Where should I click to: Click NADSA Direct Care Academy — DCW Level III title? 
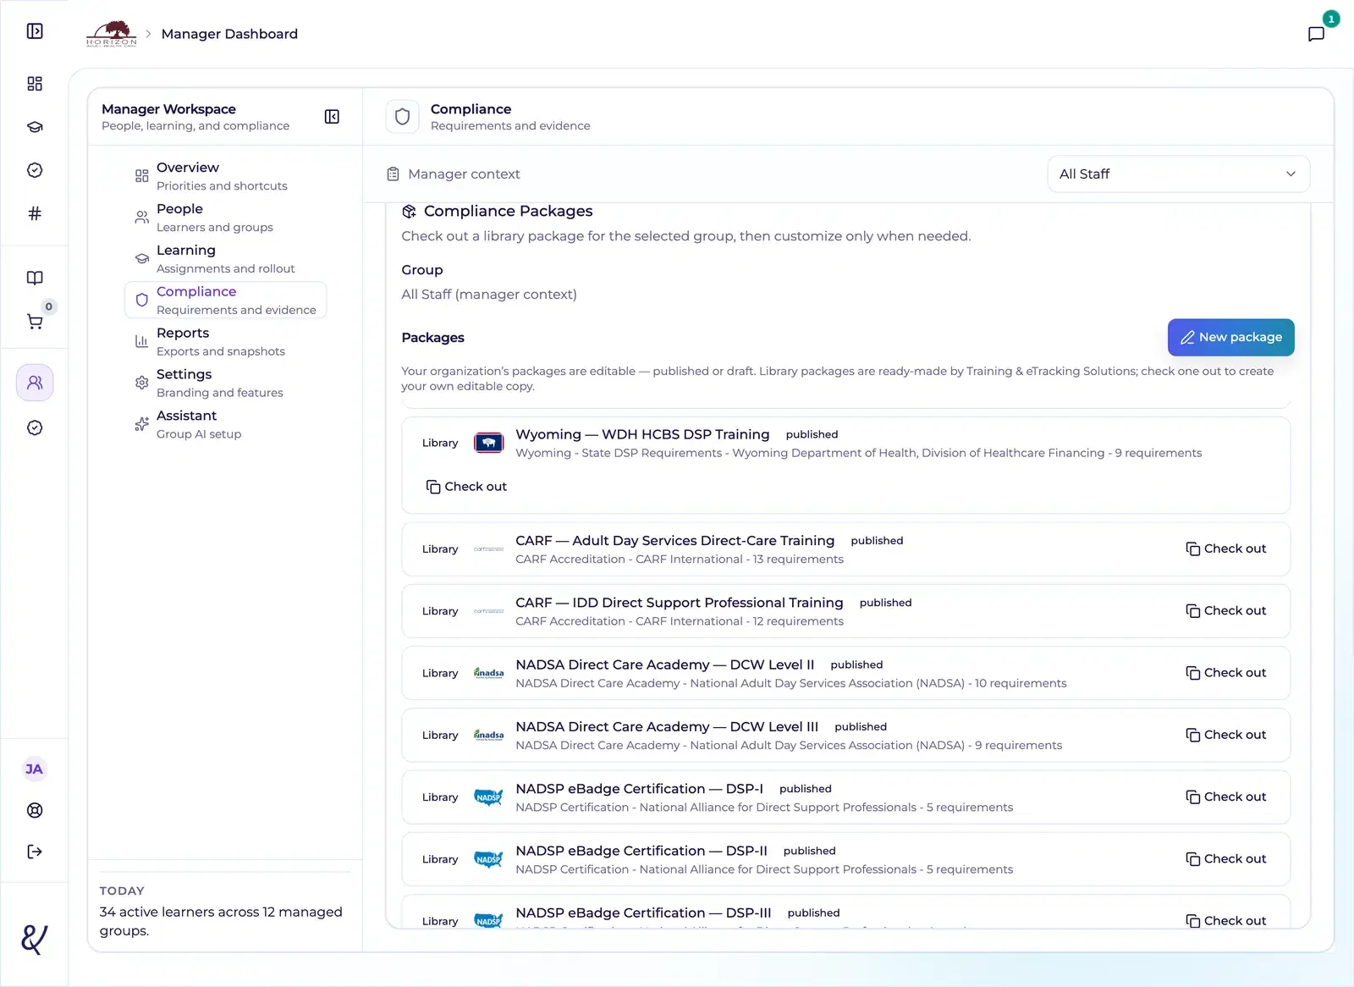click(x=667, y=727)
